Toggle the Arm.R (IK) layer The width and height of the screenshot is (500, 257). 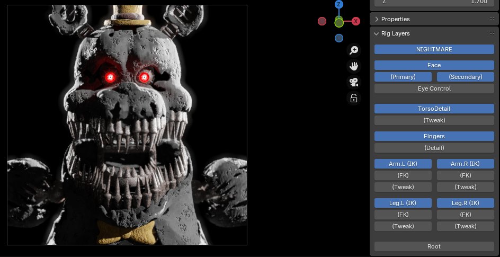[x=465, y=164]
